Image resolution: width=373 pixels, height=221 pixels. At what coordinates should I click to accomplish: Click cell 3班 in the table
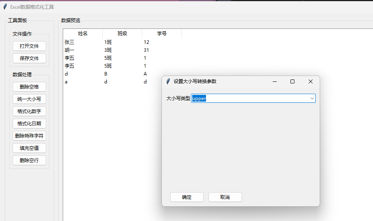tap(108, 50)
